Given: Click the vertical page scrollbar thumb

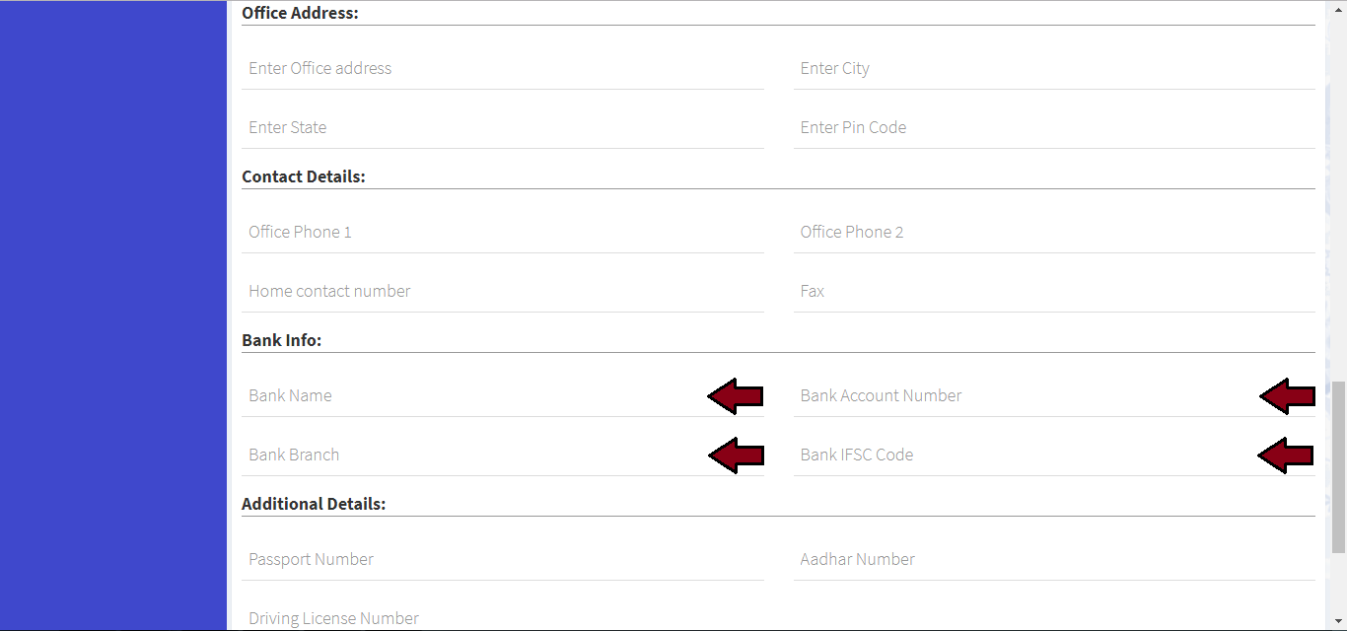Looking at the screenshot, I should click(x=1338, y=466).
